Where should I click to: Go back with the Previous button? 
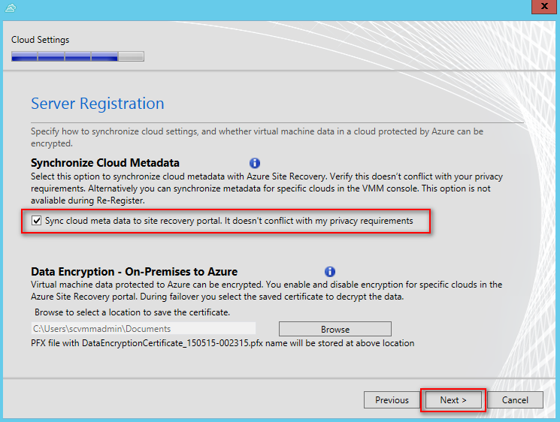[x=392, y=400]
